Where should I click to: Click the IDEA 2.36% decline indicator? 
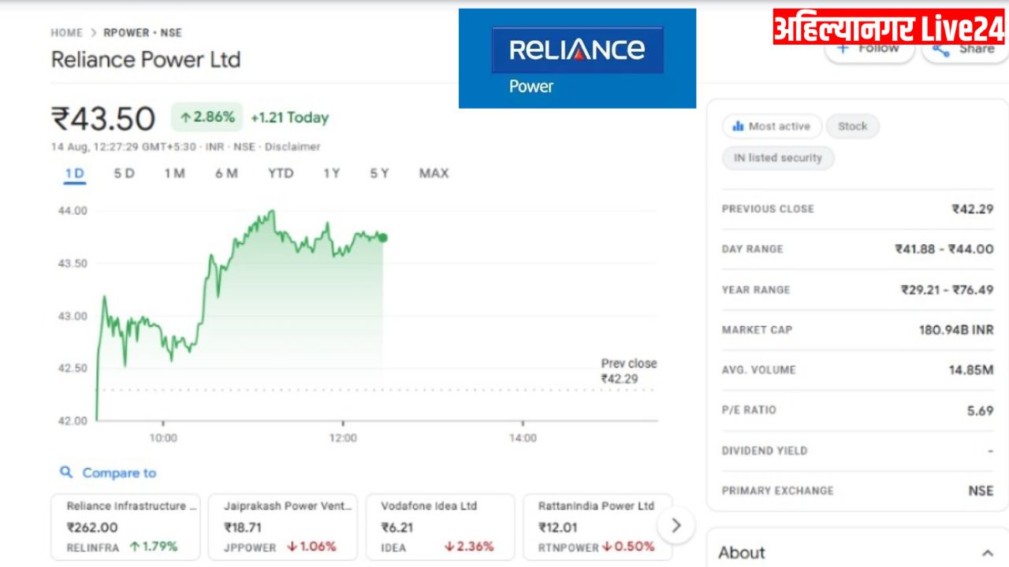[x=469, y=547]
